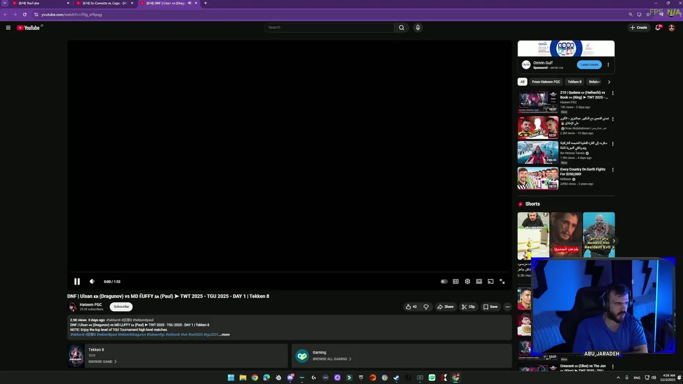Show next Shorts with arrow
Screen dimensions: 683x384
point(614,241)
